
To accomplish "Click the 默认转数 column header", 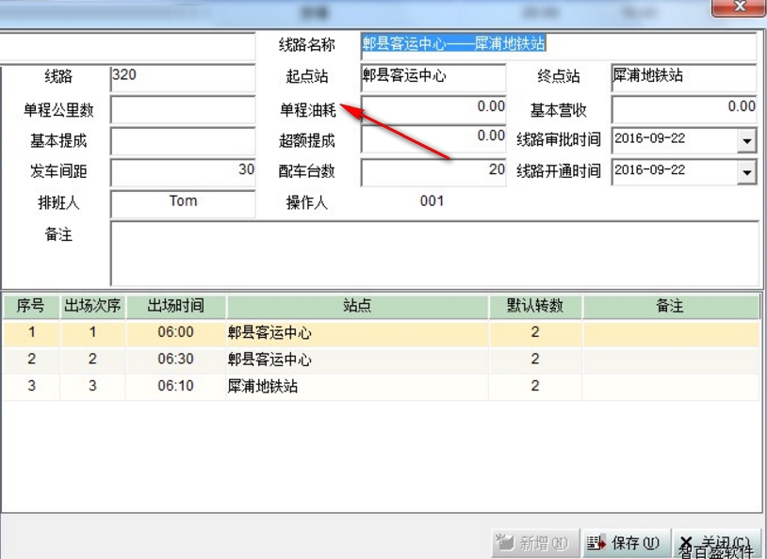I will (534, 306).
